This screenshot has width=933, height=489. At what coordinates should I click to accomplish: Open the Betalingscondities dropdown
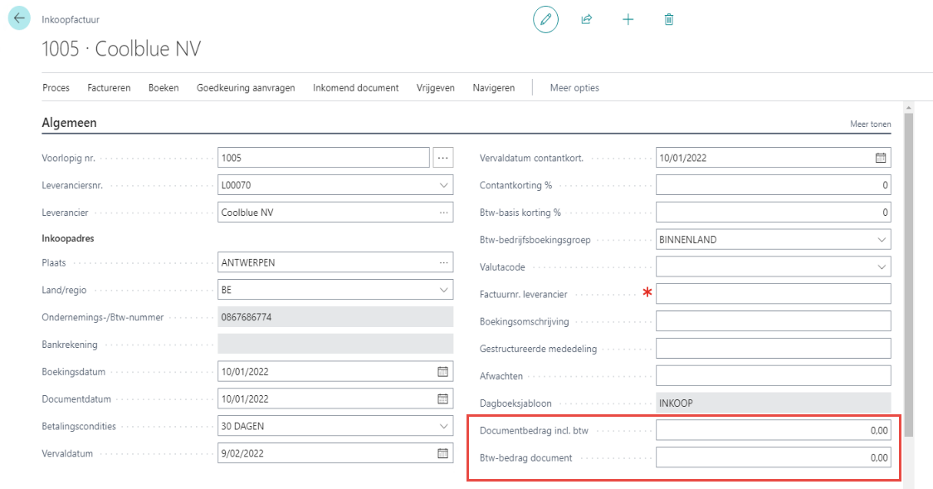coord(443,427)
